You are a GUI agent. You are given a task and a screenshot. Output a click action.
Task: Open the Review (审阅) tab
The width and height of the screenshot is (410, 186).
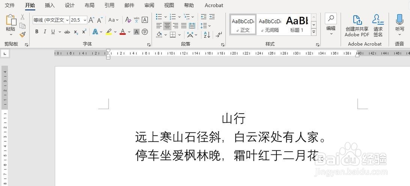[x=149, y=5]
